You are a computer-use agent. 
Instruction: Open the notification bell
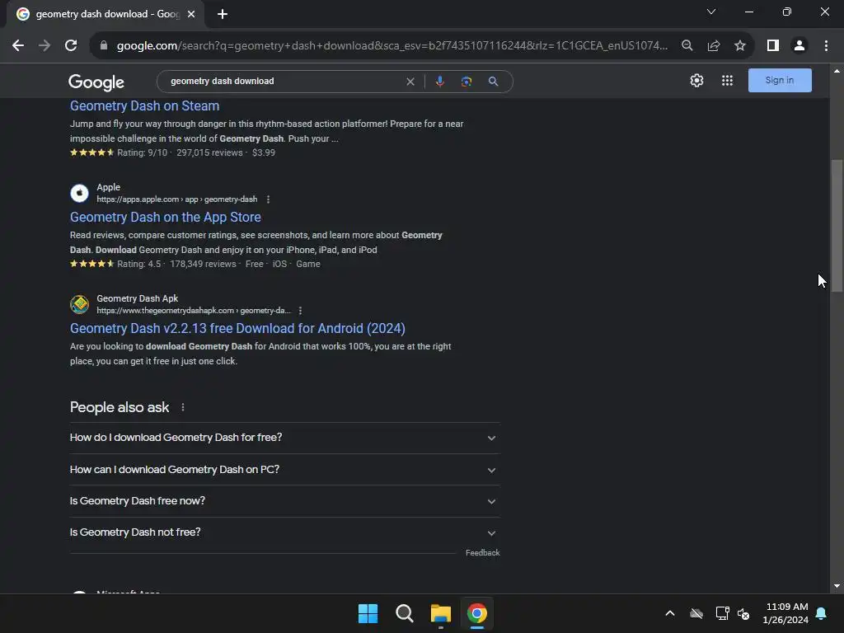[822, 613]
